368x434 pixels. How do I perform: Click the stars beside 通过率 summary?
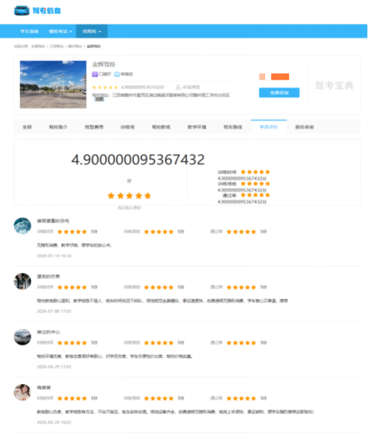[255, 195]
